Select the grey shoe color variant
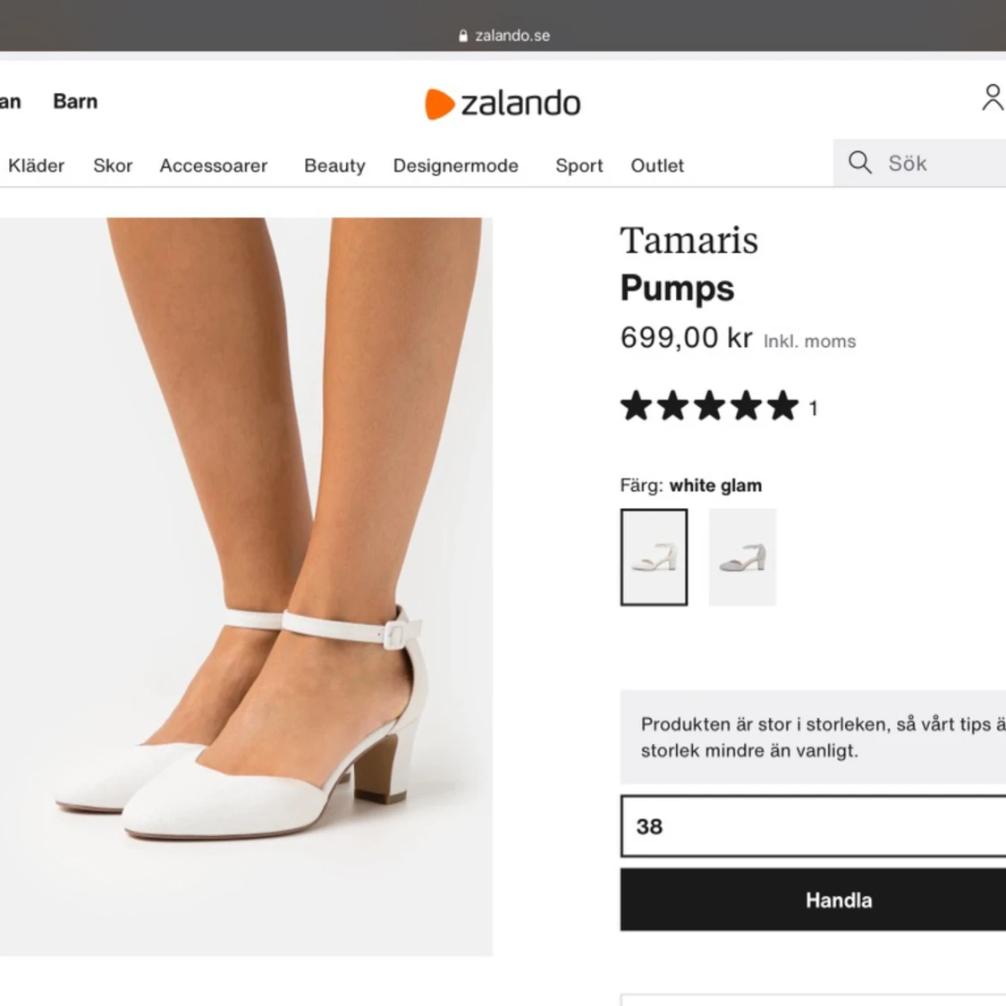Screen dimensions: 1006x1006 pos(742,557)
